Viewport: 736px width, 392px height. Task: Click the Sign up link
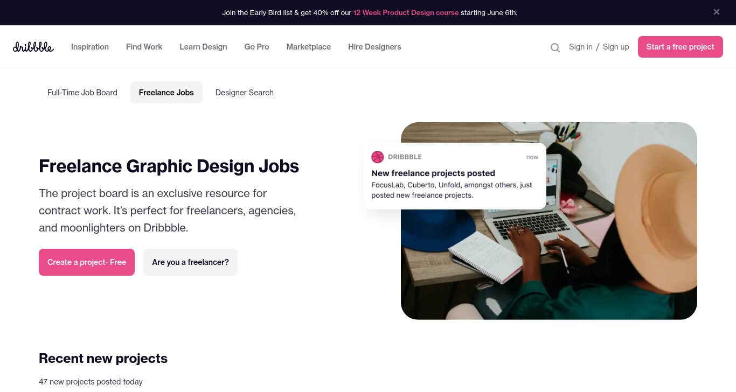click(x=616, y=47)
